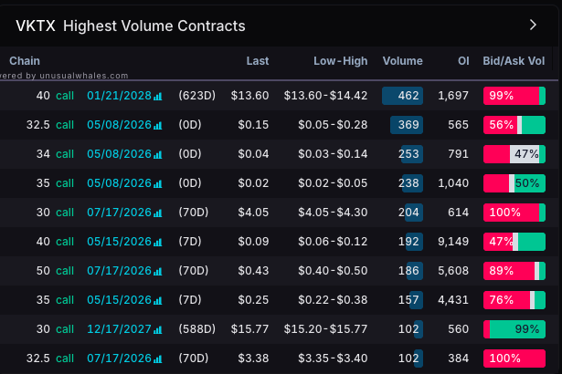Click the 9,149 open interest value
The width and height of the screenshot is (562, 374).
453,242
